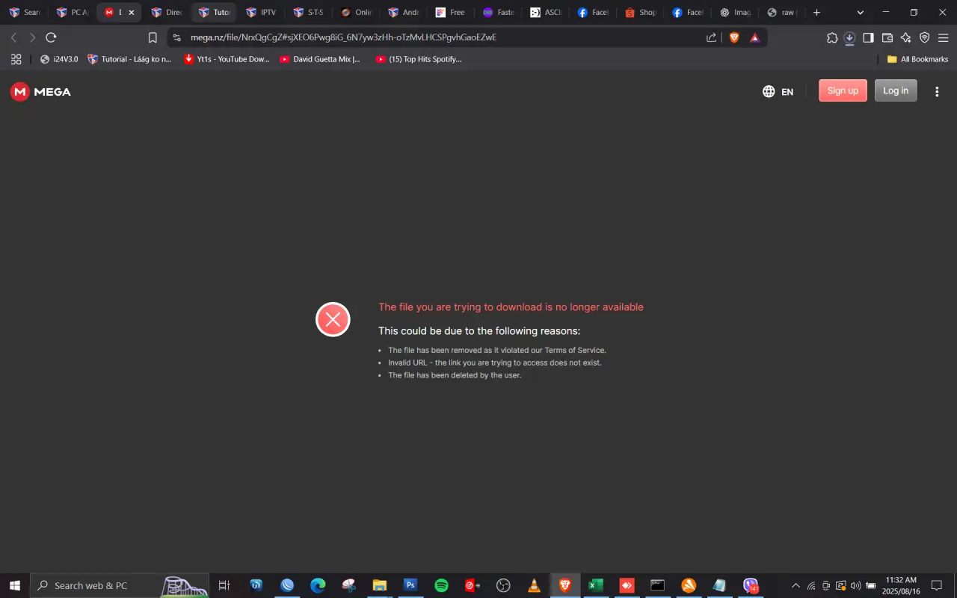Switch to the PC A... tab
The height and width of the screenshot is (598, 957).
[x=72, y=12]
